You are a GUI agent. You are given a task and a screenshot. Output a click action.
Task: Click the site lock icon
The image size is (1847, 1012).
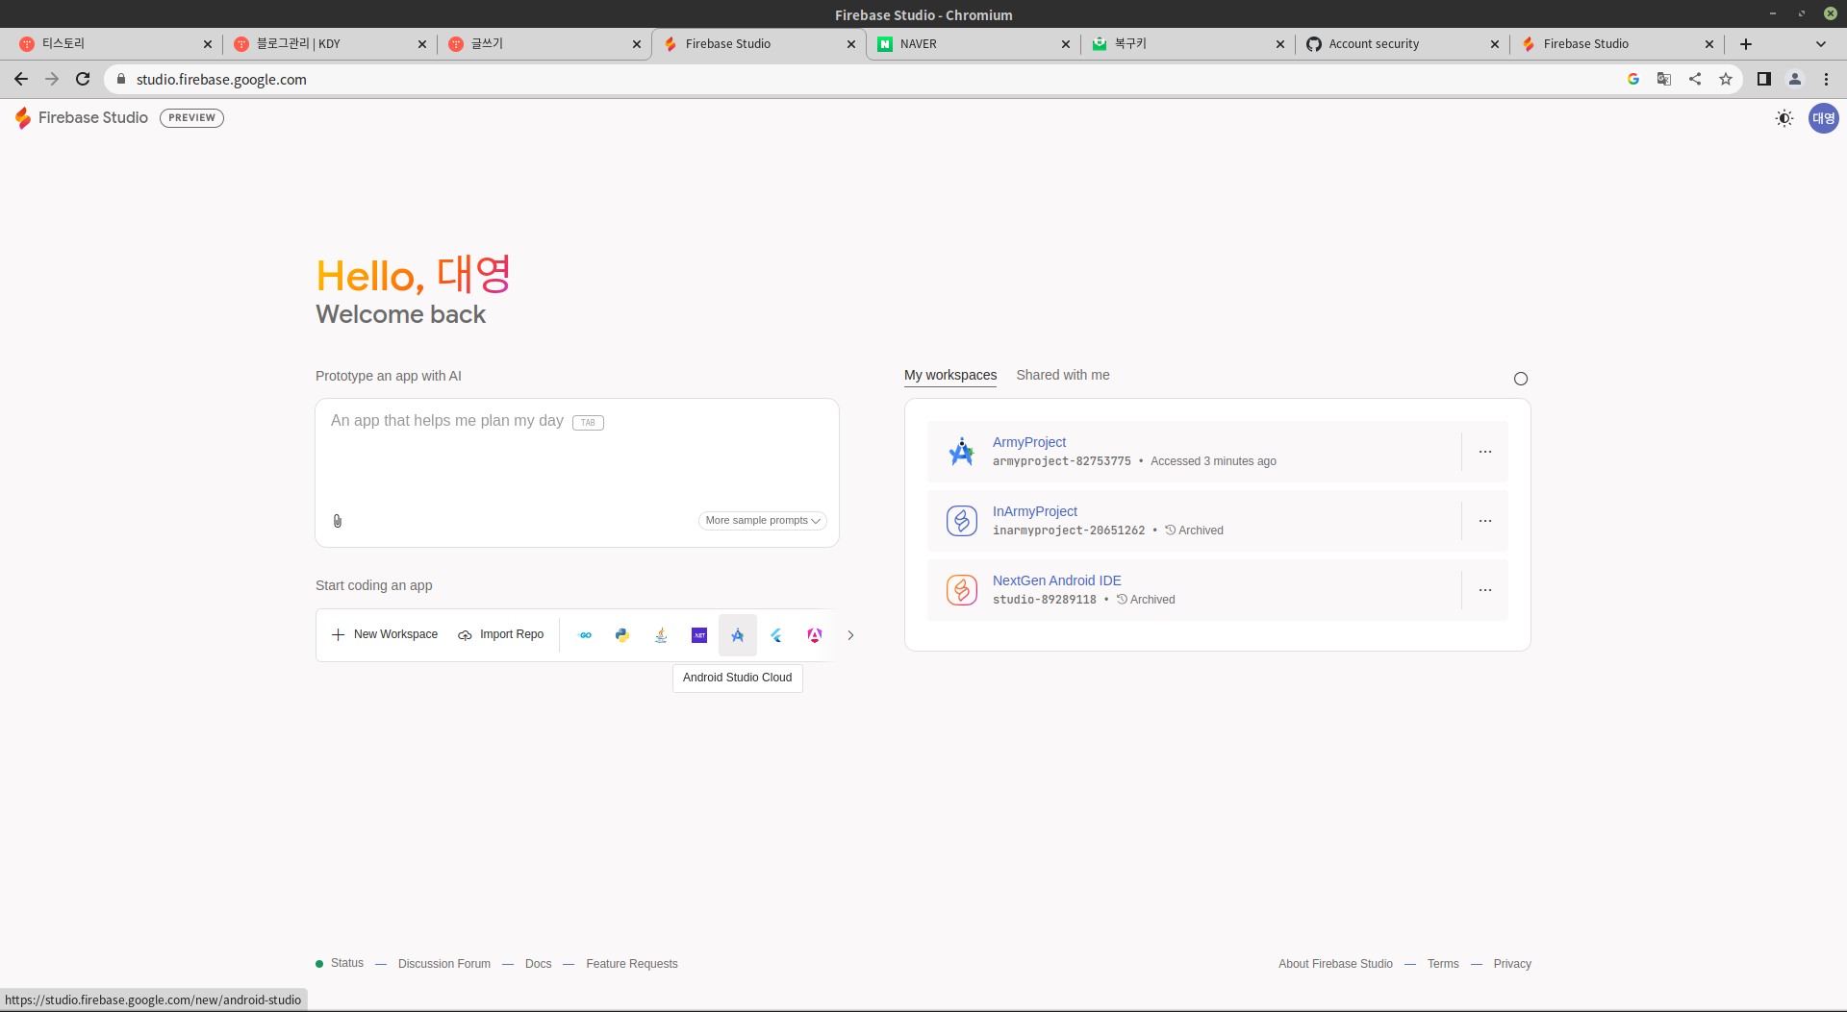click(121, 79)
